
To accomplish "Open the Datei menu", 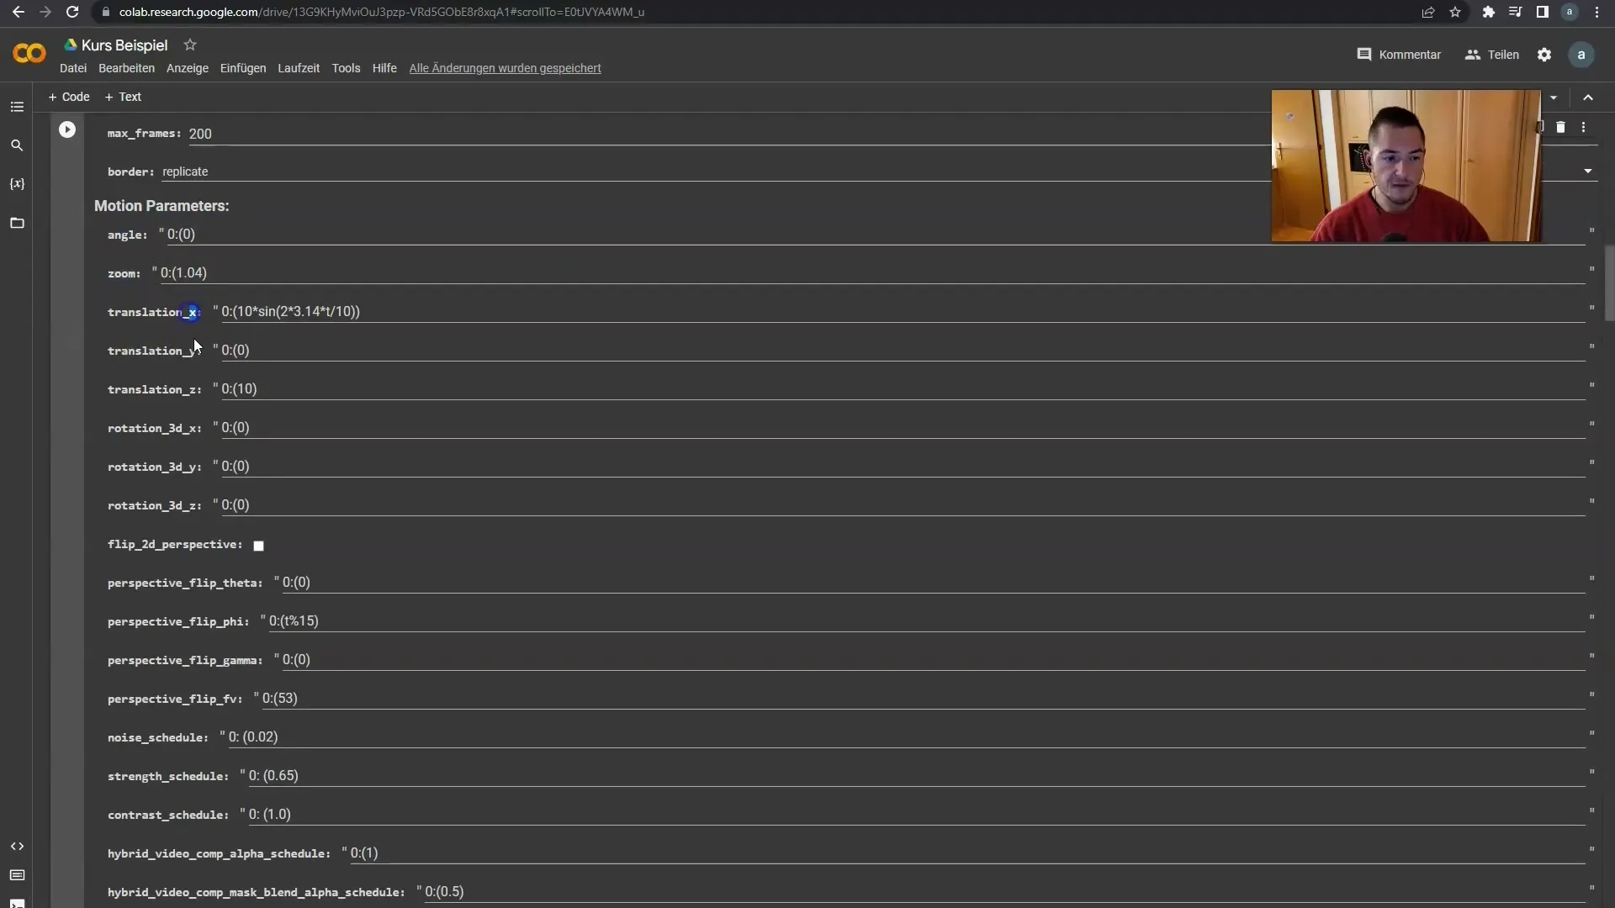I will pos(72,67).
